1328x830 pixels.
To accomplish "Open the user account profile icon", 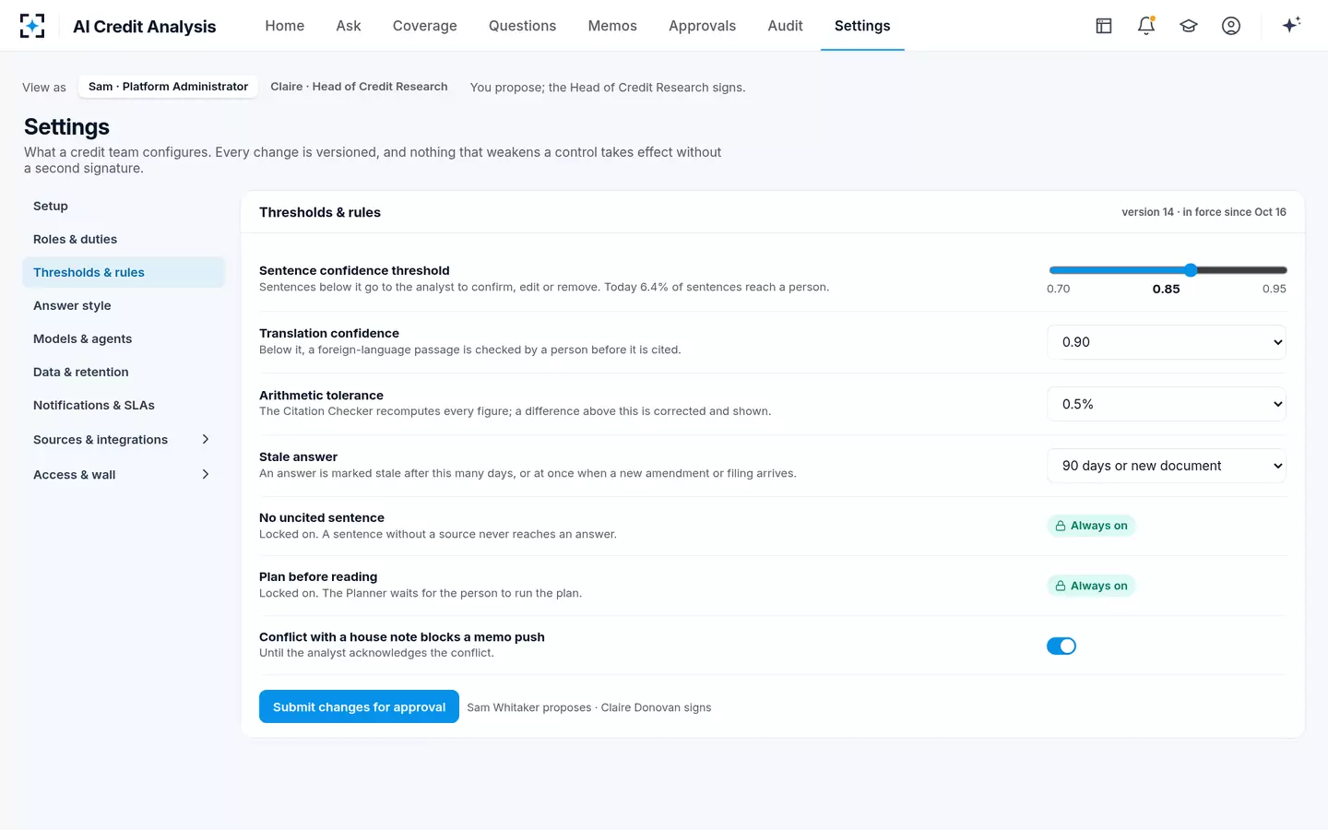I will click(1231, 26).
